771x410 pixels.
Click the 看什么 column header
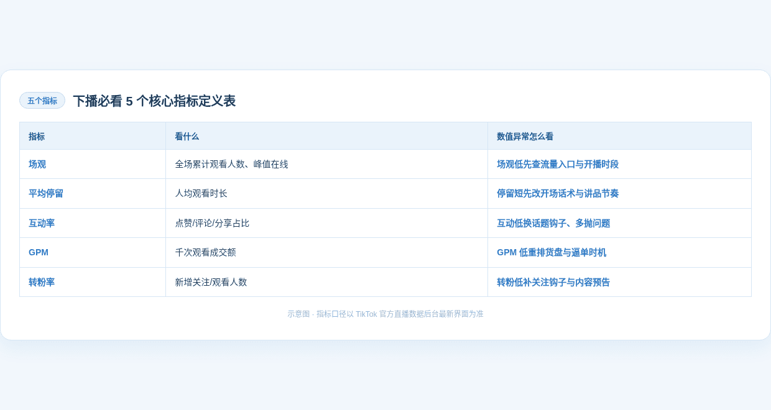coord(327,136)
